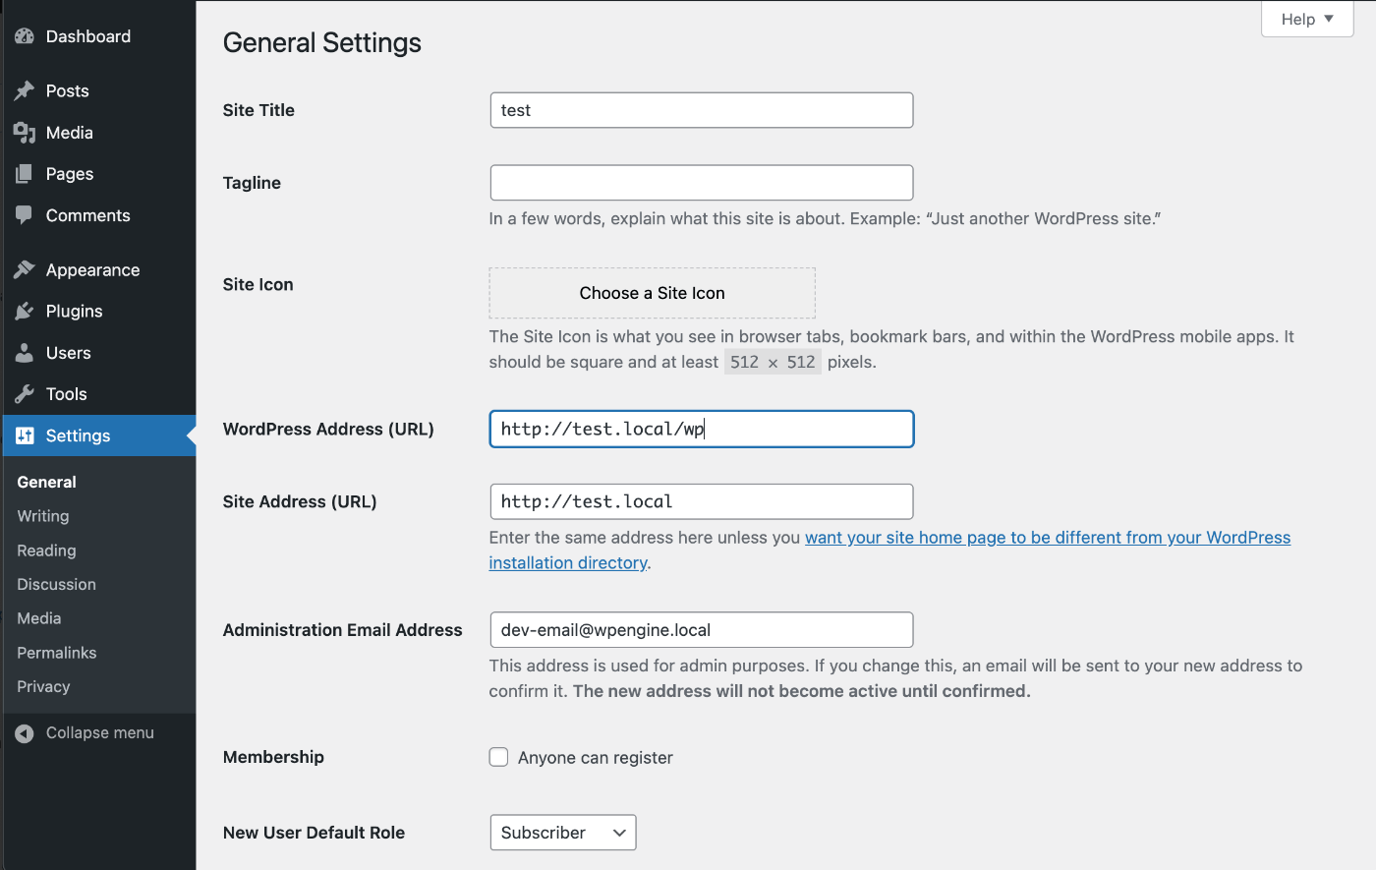Click the Settings sliders icon
This screenshot has width=1376, height=870.
[25, 435]
